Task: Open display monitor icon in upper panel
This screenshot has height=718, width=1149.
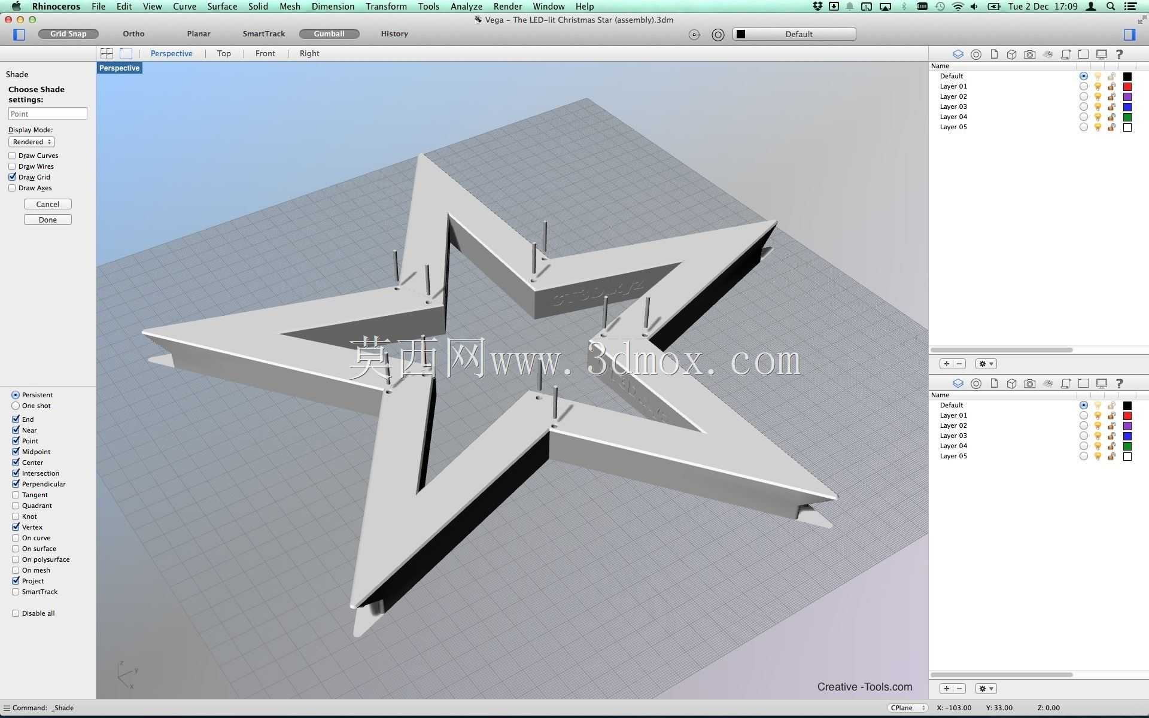Action: tap(1101, 54)
